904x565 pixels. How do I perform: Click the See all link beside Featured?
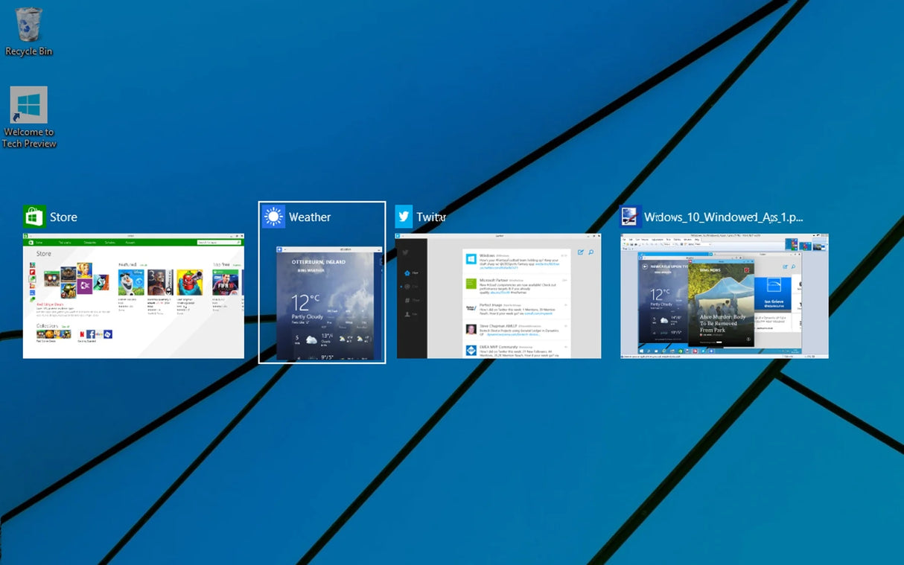pos(144,265)
